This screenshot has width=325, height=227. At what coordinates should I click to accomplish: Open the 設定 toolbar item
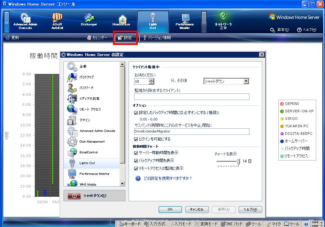125,38
